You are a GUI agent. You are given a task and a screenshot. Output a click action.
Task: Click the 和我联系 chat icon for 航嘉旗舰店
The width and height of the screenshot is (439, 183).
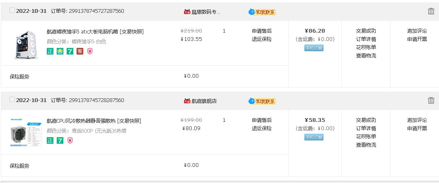coord(262,101)
